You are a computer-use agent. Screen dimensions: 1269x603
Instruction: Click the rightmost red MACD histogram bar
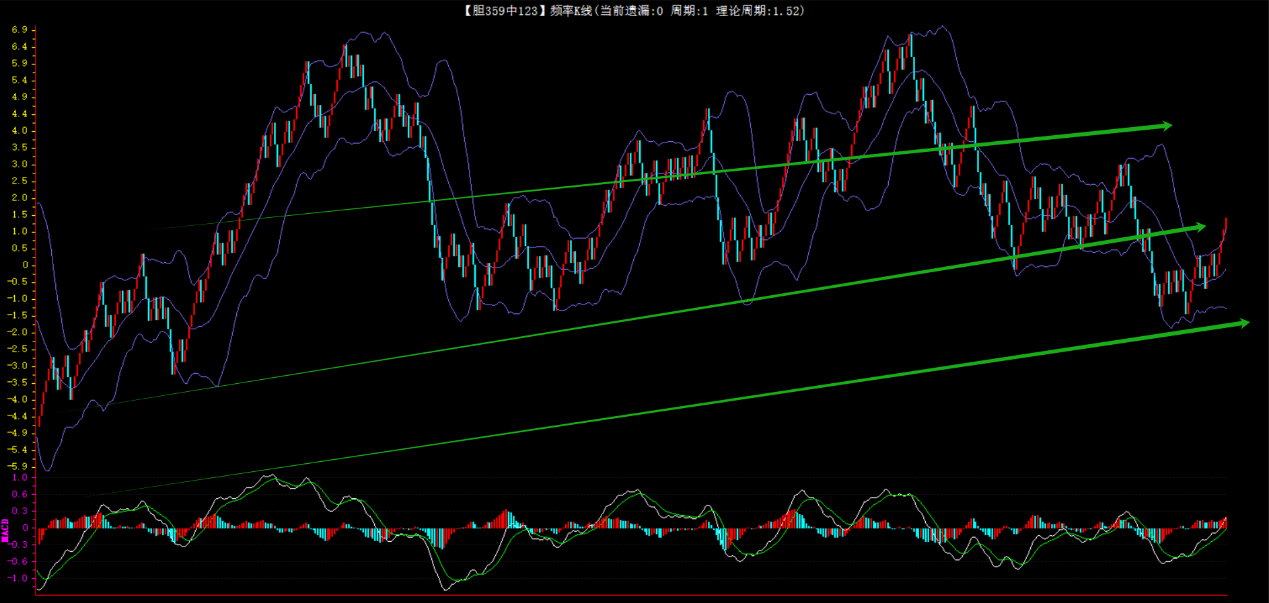click(x=1226, y=522)
